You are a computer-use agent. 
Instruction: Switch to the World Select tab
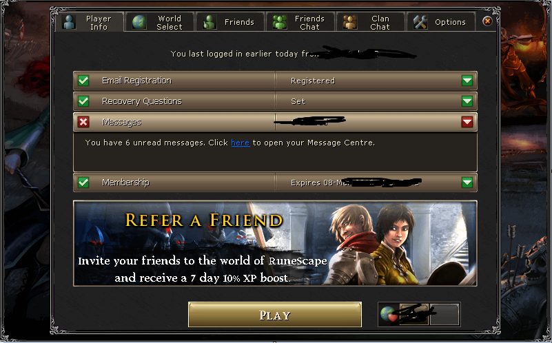coord(159,22)
